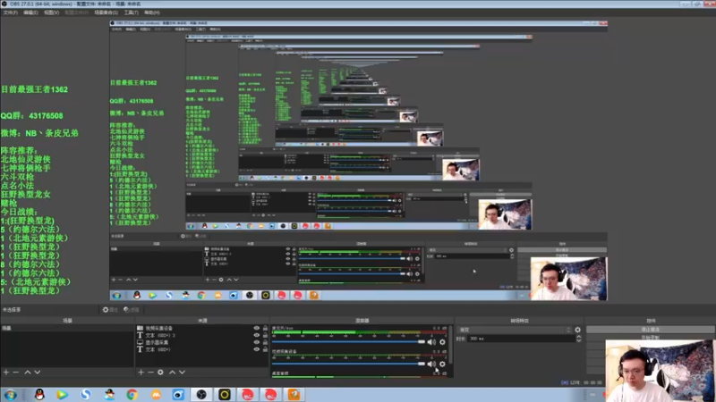
Task: Click the mixer panel vertical scrollbar
Action: point(451,344)
